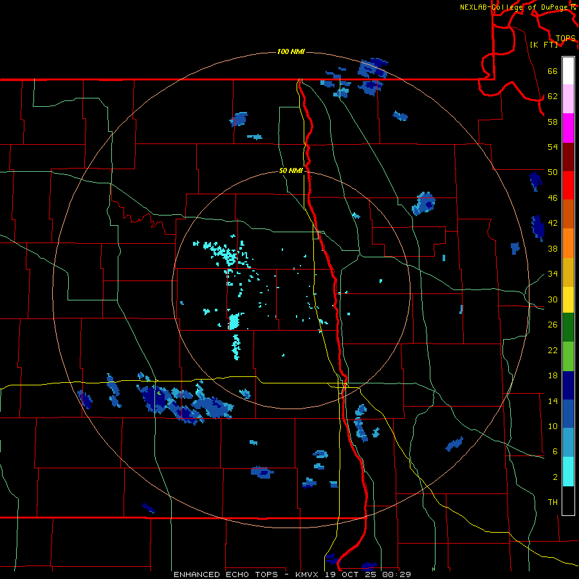This screenshot has width=579, height=579.
Task: Click the 00:29 timestamp in the caption
Action: (x=398, y=574)
